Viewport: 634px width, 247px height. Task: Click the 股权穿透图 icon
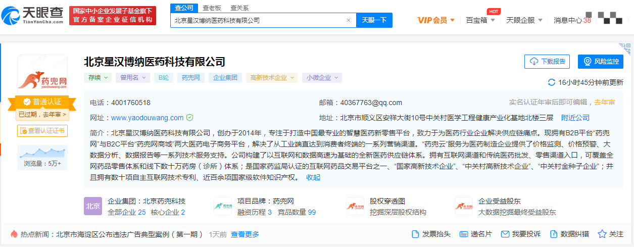(355, 206)
